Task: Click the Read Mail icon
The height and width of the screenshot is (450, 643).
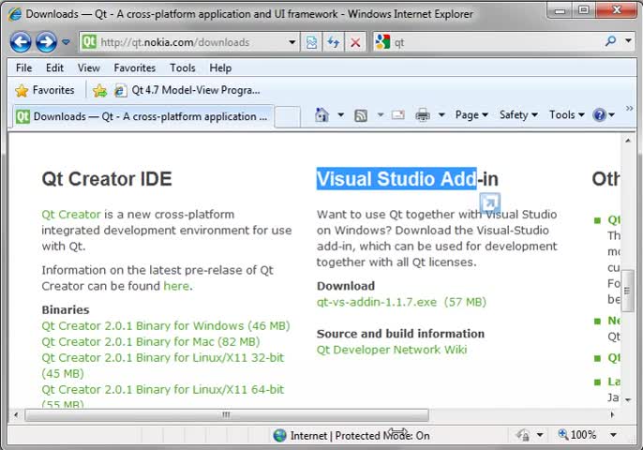Action: [397, 115]
